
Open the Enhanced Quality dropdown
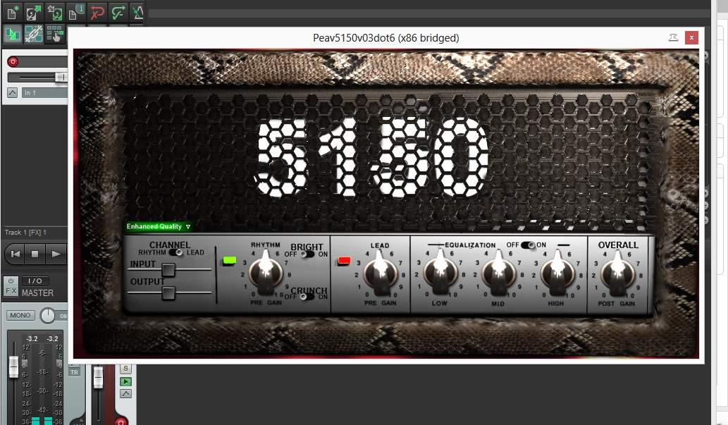point(159,227)
